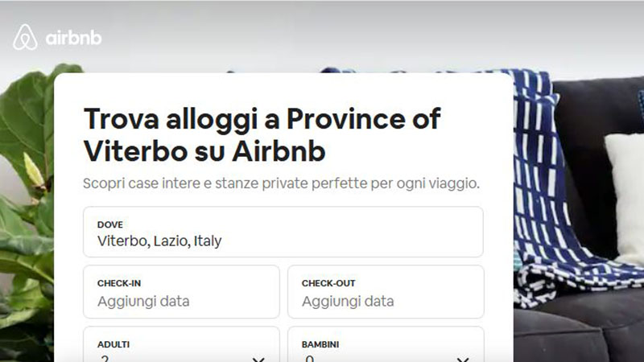Viewport: 644px width, 362px height.
Task: Click the CHECK-OUT label
Action: (328, 283)
